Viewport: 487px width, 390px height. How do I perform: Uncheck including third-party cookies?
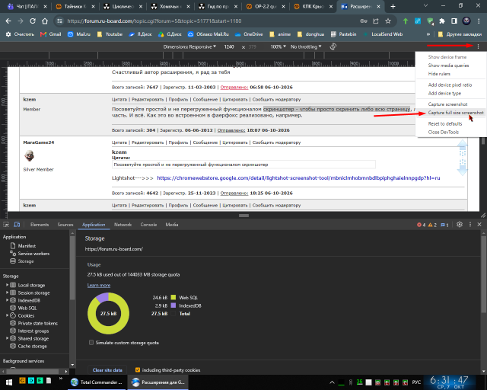point(138,369)
